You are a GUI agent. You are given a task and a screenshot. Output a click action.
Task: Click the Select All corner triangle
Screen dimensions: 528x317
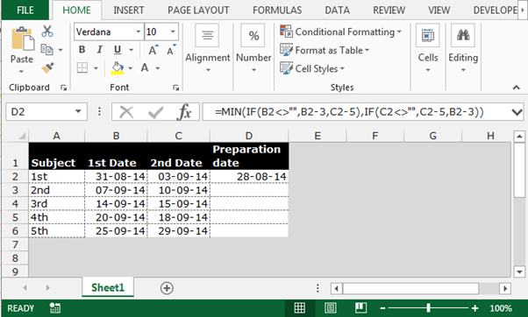coord(22,136)
